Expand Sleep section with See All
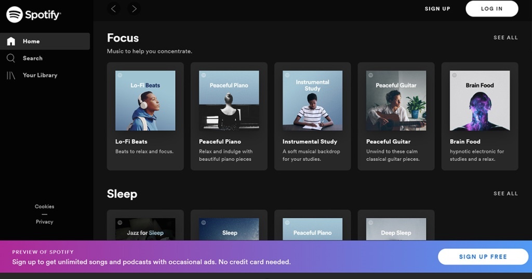This screenshot has width=532, height=279. (x=505, y=193)
